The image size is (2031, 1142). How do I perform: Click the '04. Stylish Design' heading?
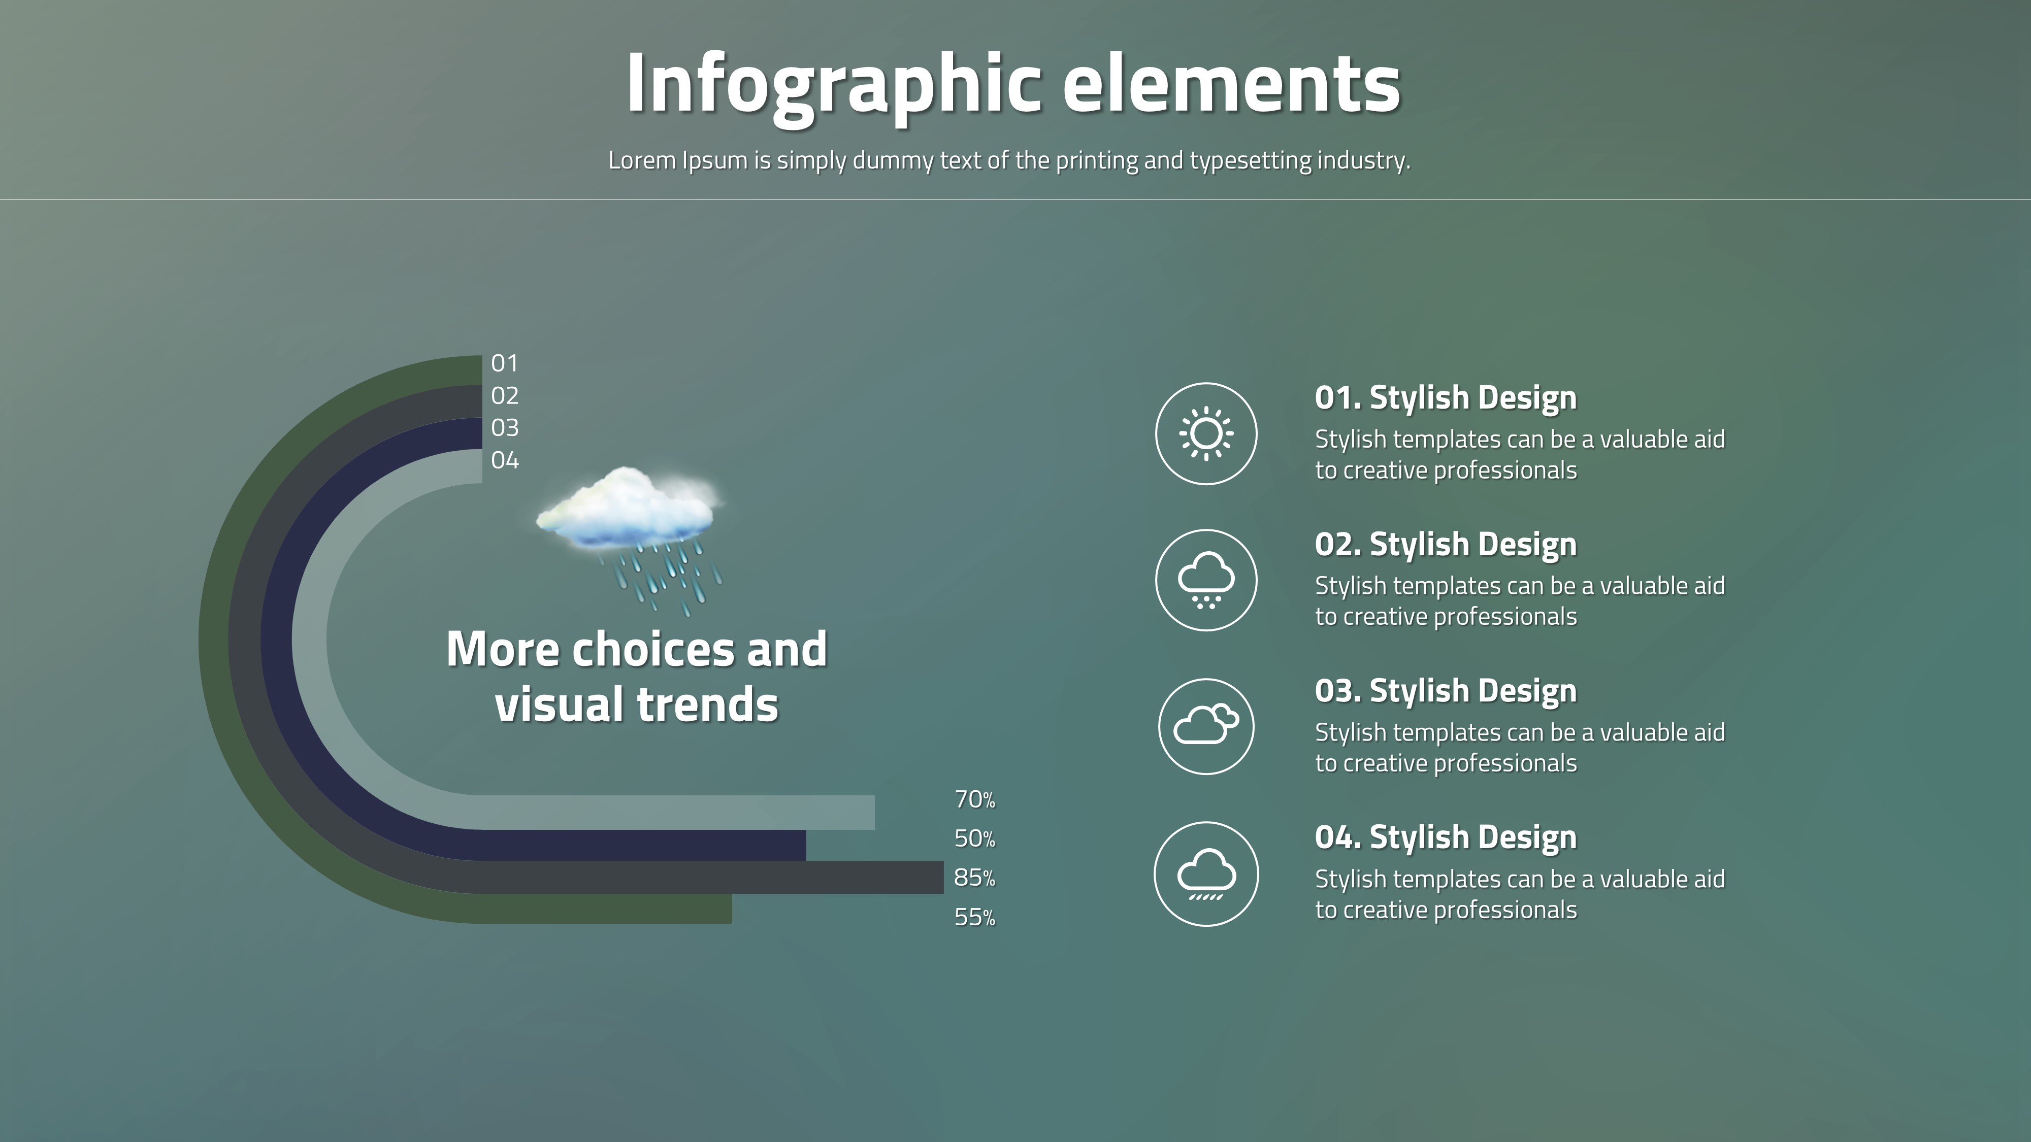(x=1445, y=837)
